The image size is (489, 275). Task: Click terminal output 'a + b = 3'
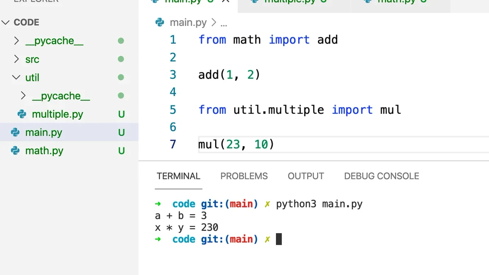[181, 216]
